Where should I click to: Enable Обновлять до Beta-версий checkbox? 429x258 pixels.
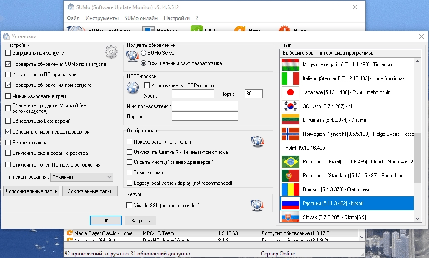coord(8,121)
